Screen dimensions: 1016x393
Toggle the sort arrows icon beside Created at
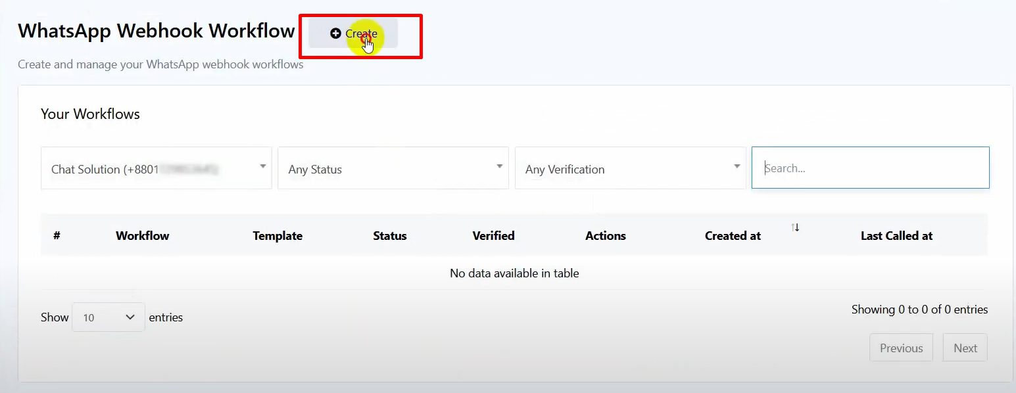[795, 227]
